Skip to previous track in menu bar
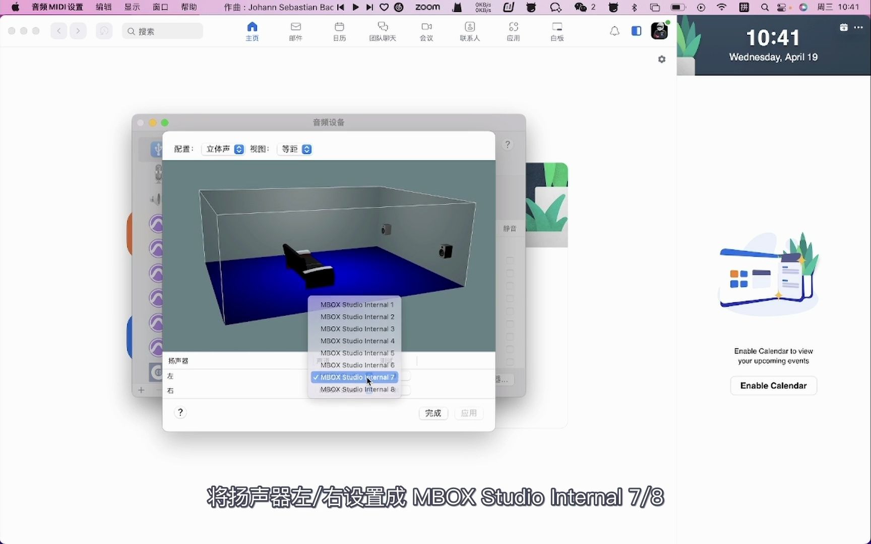Viewport: 871px width, 544px height. (x=341, y=7)
